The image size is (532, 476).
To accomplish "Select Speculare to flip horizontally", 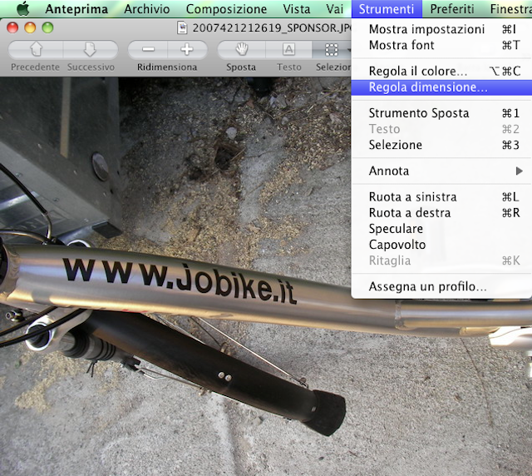I will pos(441,229).
